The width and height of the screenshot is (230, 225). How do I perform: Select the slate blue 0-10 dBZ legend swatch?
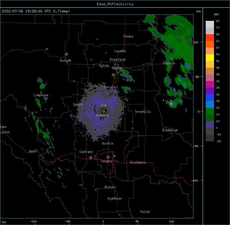click(210, 125)
